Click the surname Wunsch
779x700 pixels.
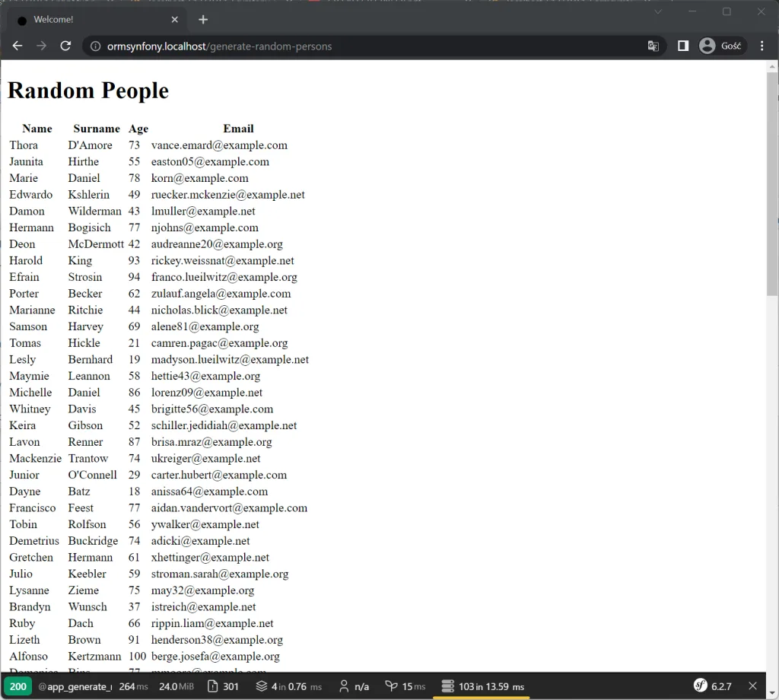(x=87, y=606)
